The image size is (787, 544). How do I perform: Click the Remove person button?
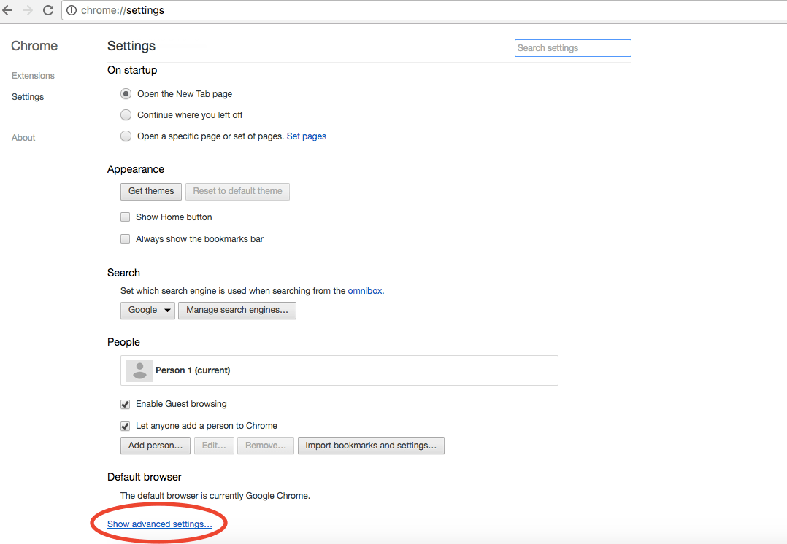[x=266, y=446]
